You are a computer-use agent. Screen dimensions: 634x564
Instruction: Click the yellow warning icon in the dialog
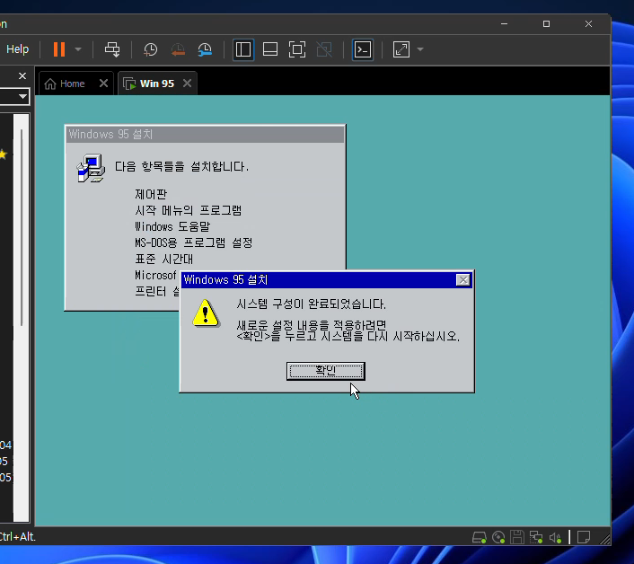point(206,313)
